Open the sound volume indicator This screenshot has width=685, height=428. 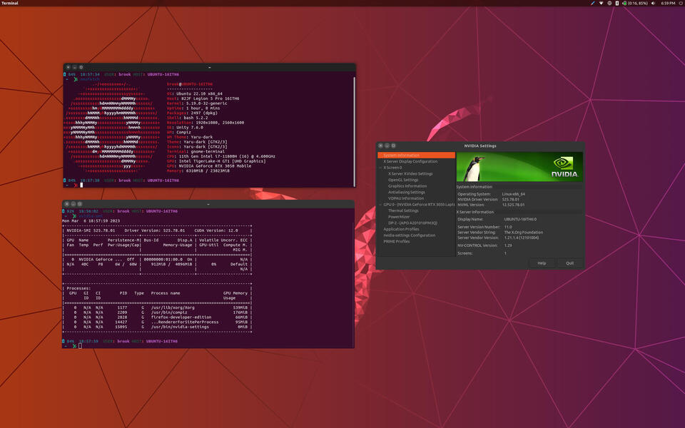pyautogui.click(x=654, y=3)
